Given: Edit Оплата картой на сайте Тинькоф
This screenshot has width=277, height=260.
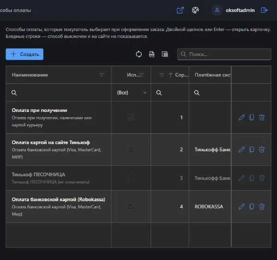Looking at the screenshot, I should click(241, 149).
